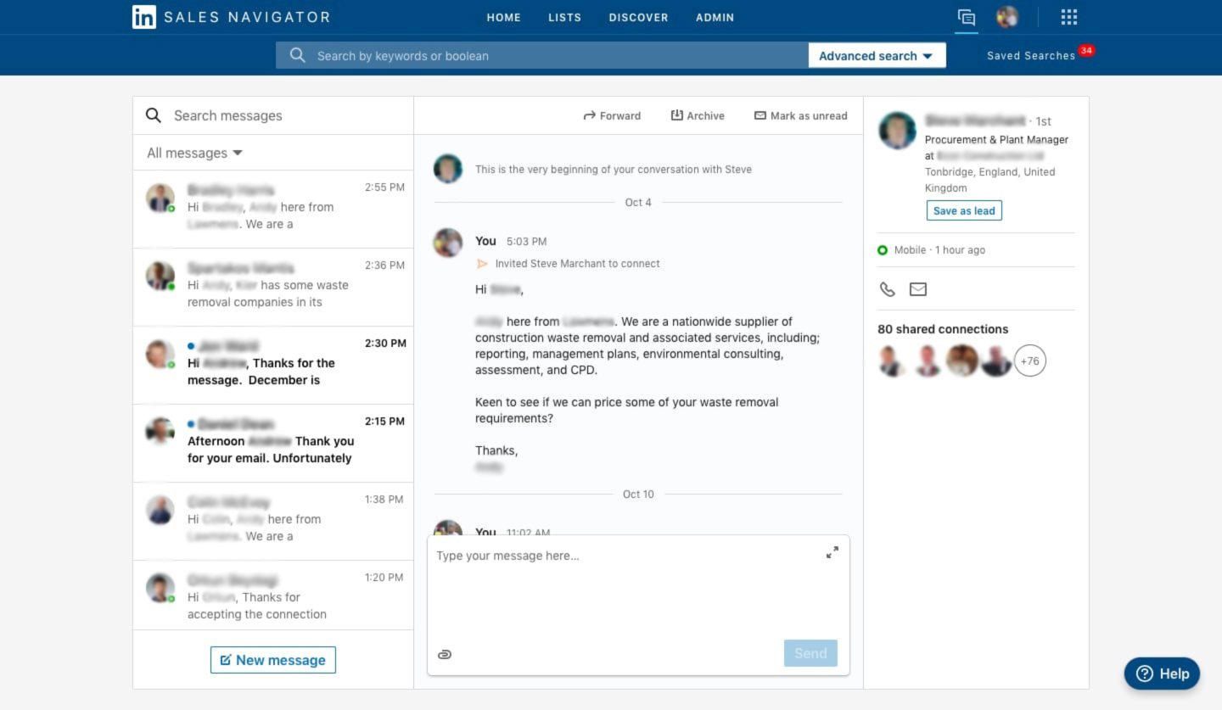This screenshot has height=710, width=1222.
Task: Open the user profile avatar in header
Action: (x=1007, y=17)
